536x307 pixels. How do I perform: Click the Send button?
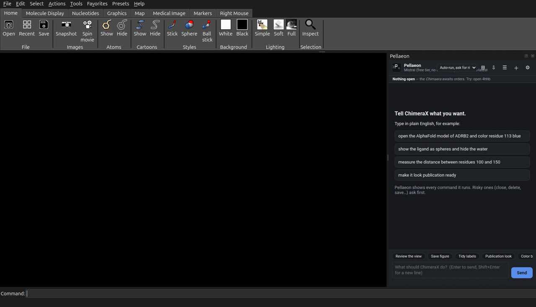[x=522, y=273]
